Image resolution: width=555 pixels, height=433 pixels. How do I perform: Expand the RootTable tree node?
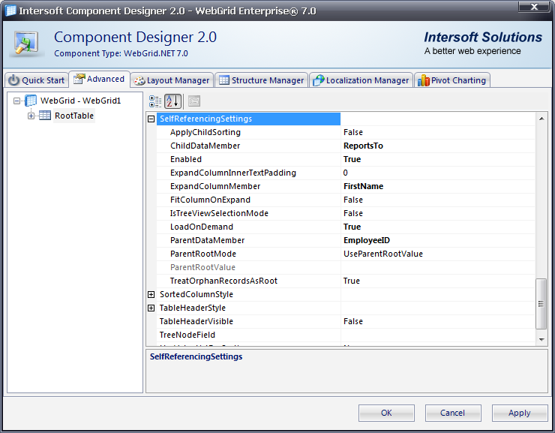pos(31,116)
